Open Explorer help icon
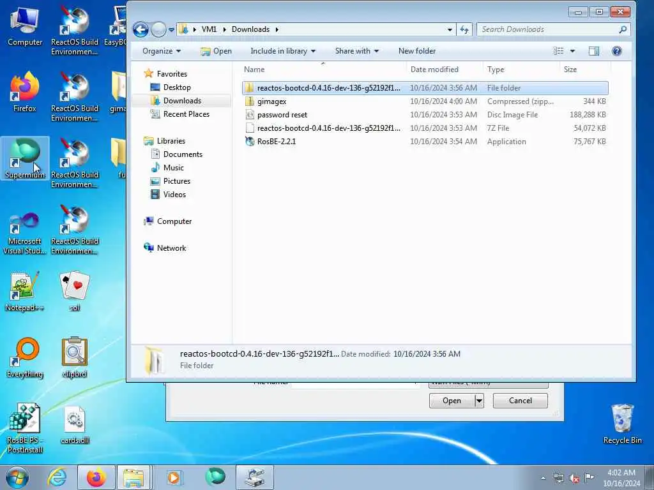654x490 pixels. pyautogui.click(x=616, y=51)
